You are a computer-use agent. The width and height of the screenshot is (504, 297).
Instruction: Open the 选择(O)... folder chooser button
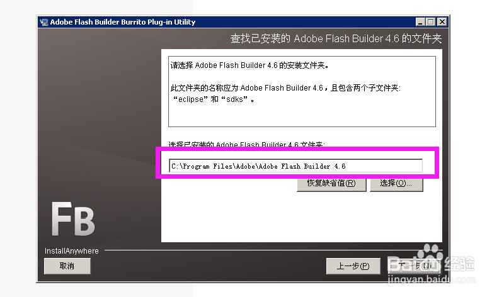pyautogui.click(x=396, y=184)
